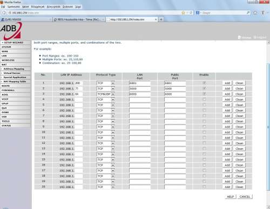Click Public Port field in row 1
This screenshot has width=270, height=209.
click(175, 83)
